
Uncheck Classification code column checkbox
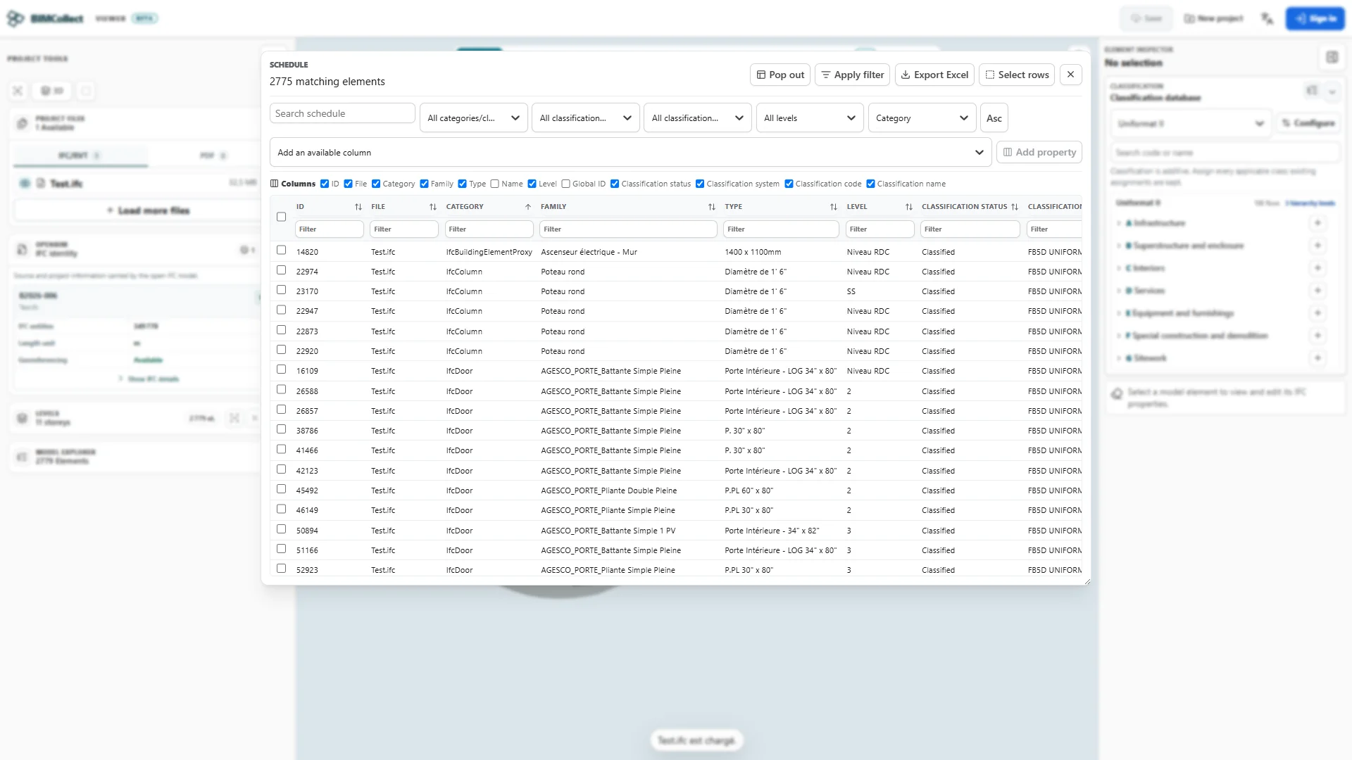coord(789,184)
